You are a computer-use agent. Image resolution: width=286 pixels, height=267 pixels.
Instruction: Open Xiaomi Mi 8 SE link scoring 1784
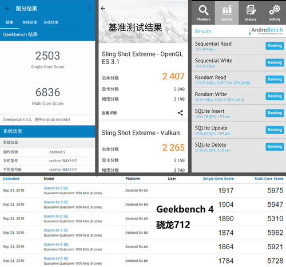(x=56, y=258)
